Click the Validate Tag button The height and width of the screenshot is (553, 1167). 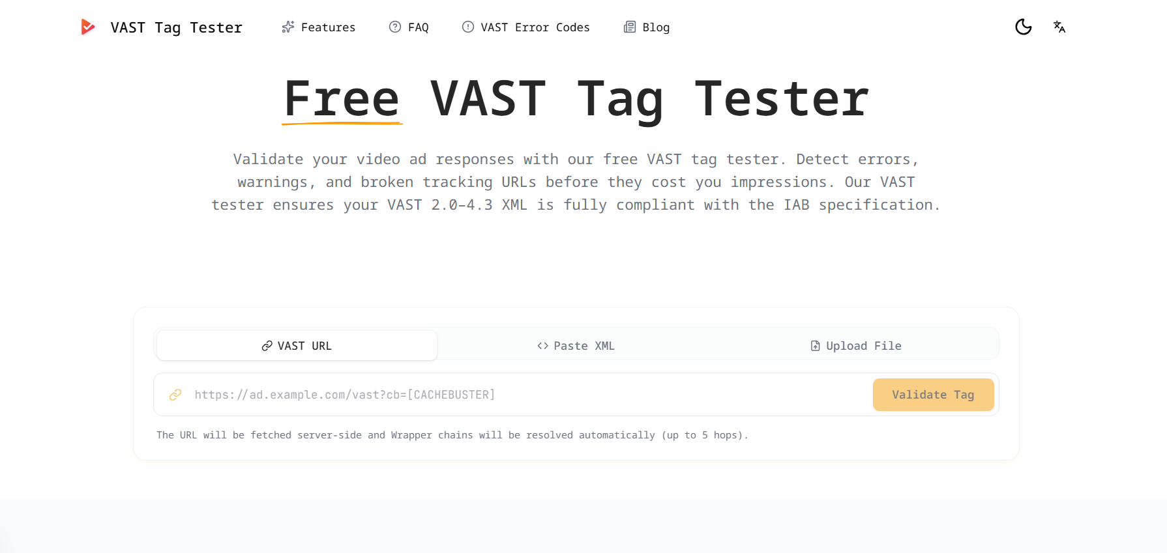[933, 395]
